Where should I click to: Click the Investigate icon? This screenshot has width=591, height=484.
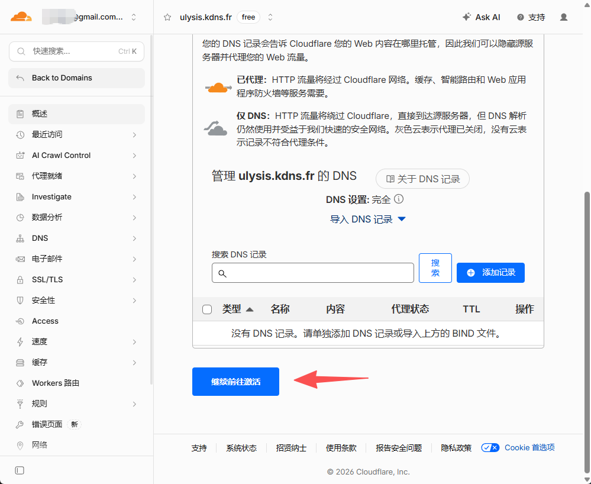coord(20,197)
